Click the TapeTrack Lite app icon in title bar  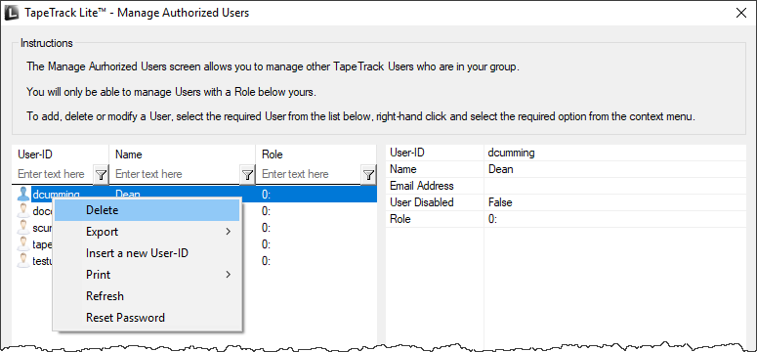12,13
